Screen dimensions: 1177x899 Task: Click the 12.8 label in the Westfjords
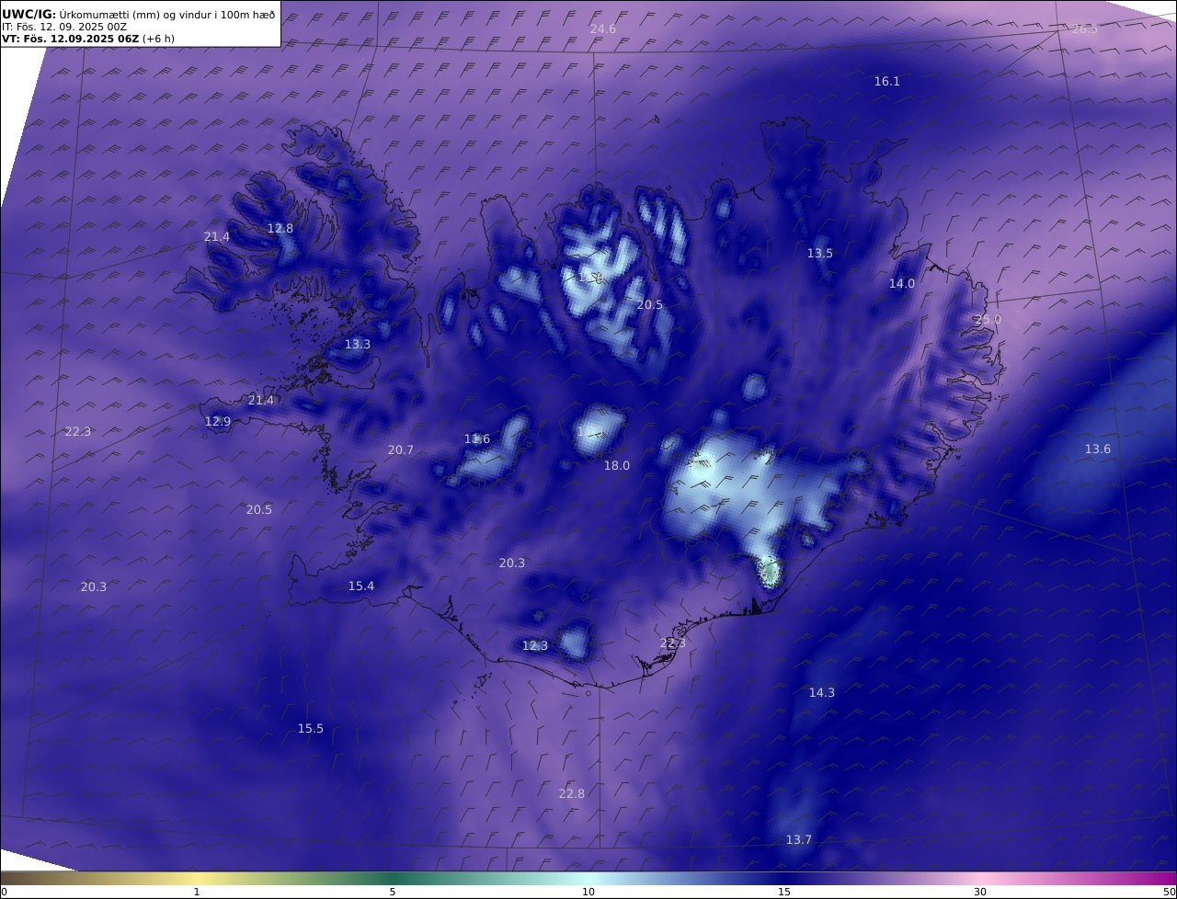[x=280, y=229]
